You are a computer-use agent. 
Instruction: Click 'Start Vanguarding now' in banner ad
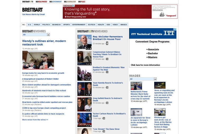[x=77, y=17]
